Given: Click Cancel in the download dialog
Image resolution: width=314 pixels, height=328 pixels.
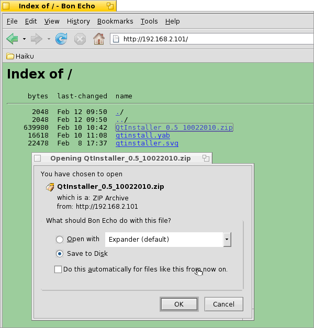Looking at the screenshot, I should coord(223,304).
